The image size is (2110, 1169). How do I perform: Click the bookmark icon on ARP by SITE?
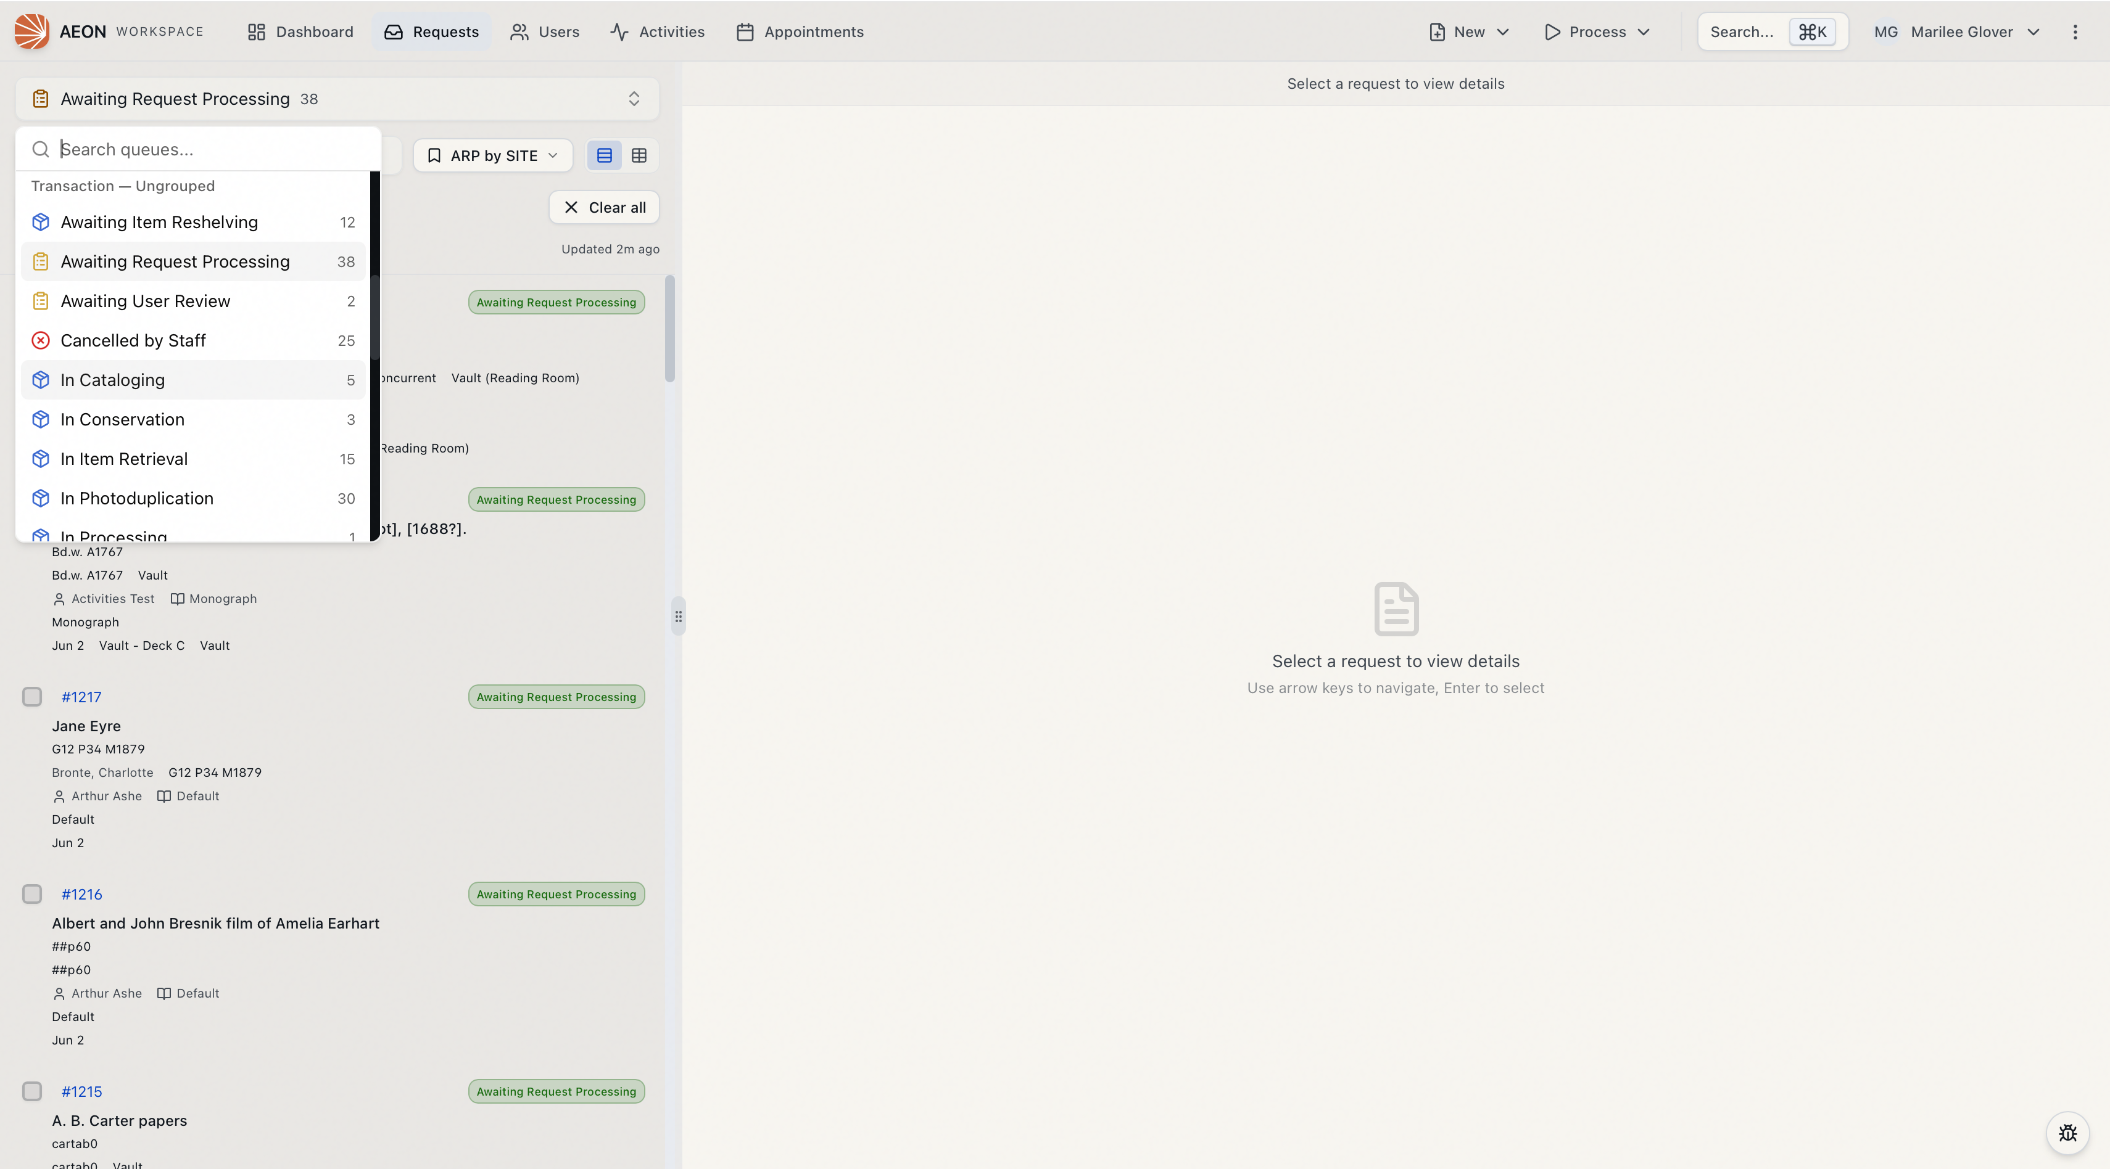point(434,155)
